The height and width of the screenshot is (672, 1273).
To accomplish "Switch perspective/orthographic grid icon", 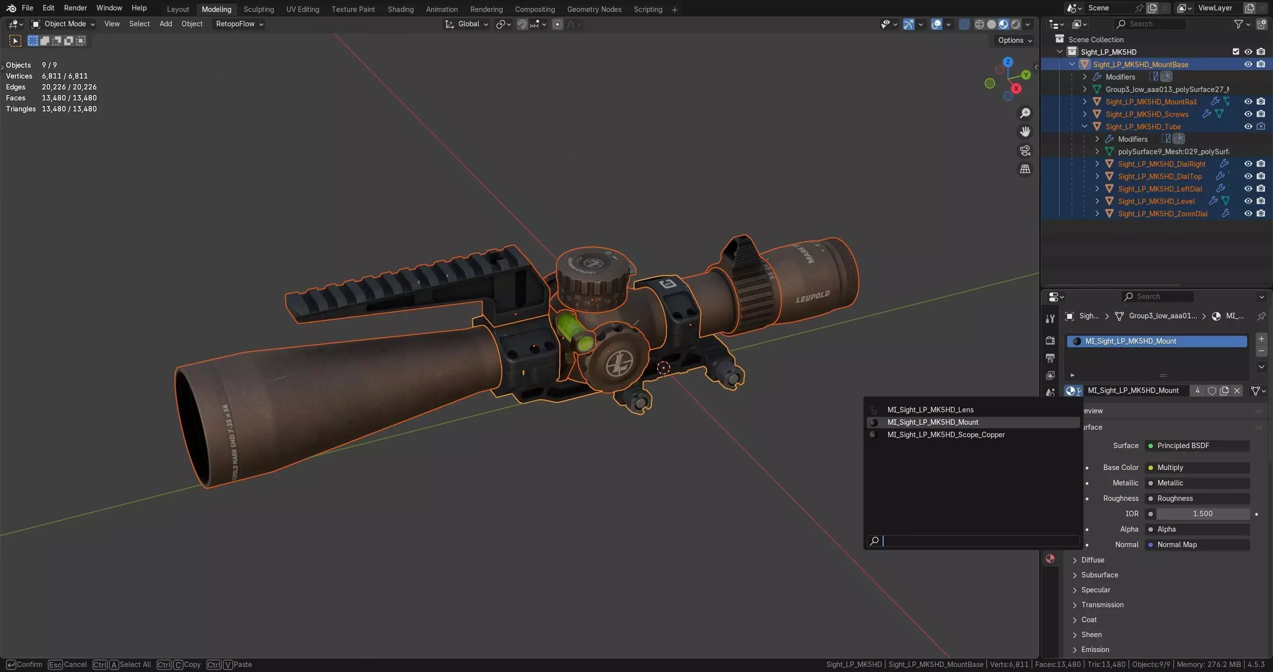I will (x=1025, y=169).
